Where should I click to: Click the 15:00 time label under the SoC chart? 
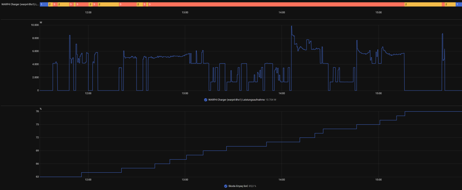[378, 180]
